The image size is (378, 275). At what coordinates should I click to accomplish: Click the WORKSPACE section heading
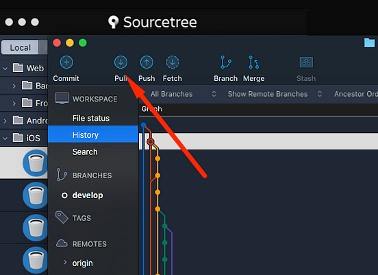point(94,99)
